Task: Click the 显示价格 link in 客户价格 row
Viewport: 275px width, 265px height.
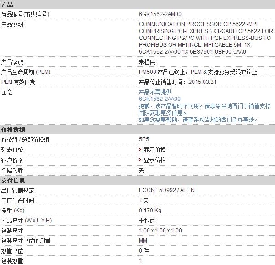Action: (x=154, y=160)
